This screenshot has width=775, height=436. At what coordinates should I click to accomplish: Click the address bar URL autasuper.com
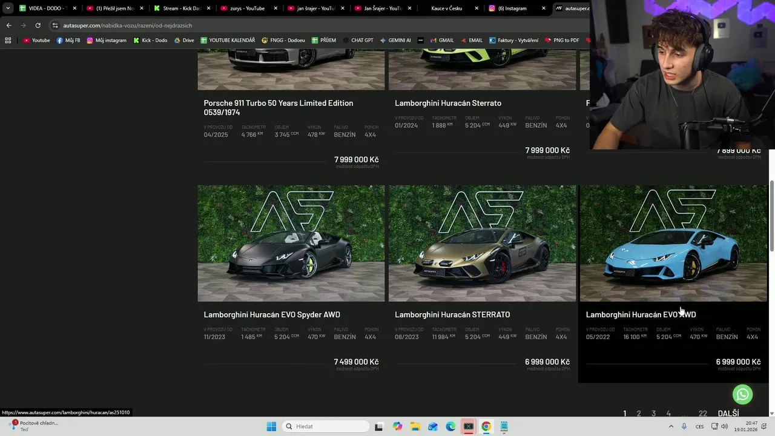(127, 25)
